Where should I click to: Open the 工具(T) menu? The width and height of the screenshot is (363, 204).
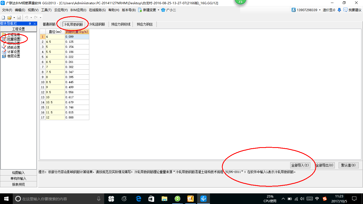click(x=46, y=10)
